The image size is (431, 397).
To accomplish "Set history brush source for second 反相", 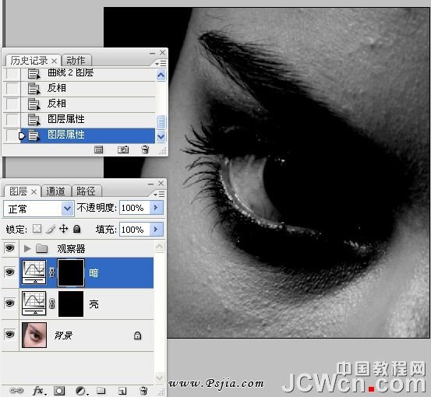I will tap(12, 104).
